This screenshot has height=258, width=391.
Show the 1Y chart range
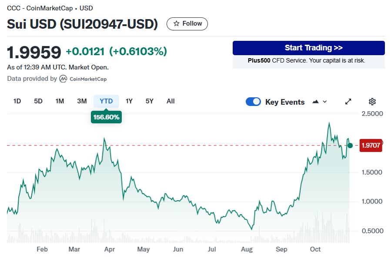(129, 101)
